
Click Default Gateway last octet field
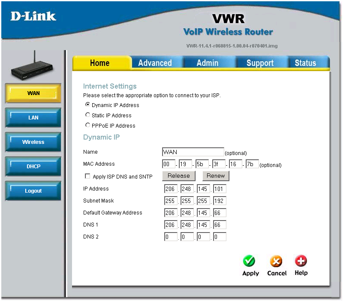(x=220, y=213)
